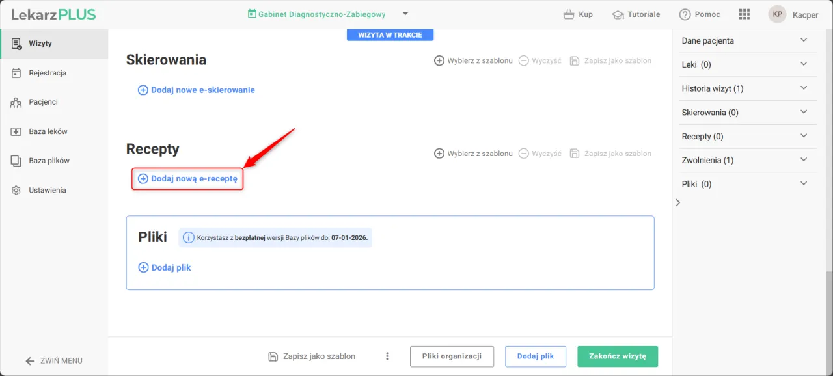This screenshot has height=376, width=833.
Task: Expand the Dane pacjenta panel
Action: pyautogui.click(x=803, y=40)
